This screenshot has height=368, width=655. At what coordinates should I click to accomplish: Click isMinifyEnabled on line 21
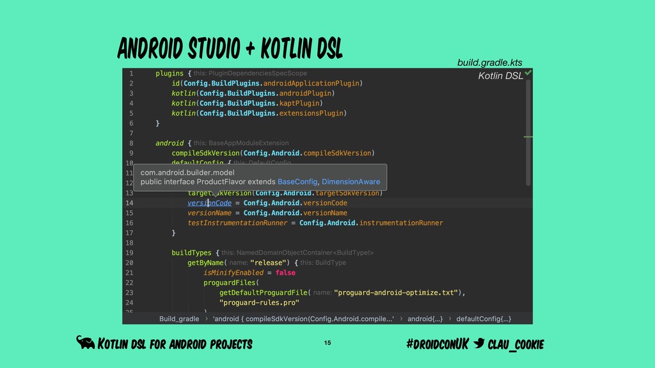[x=233, y=272]
